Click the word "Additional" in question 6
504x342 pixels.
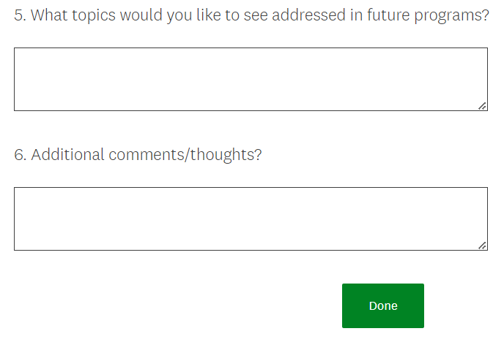coord(68,155)
